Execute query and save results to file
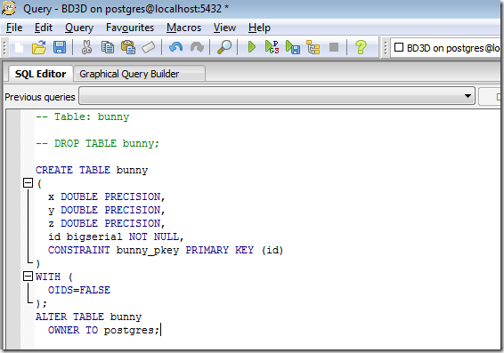 293,47
